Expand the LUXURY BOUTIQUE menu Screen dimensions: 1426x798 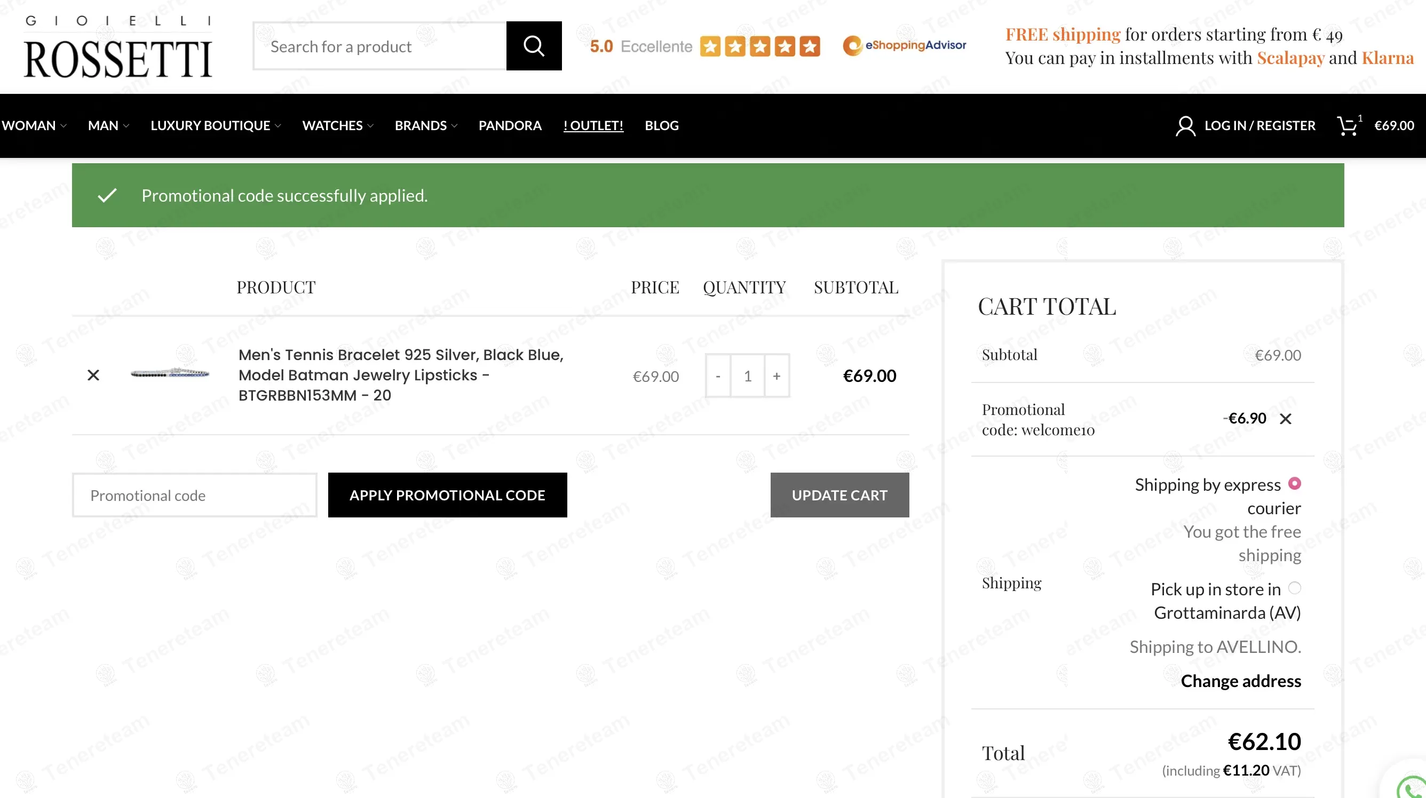pyautogui.click(x=216, y=126)
